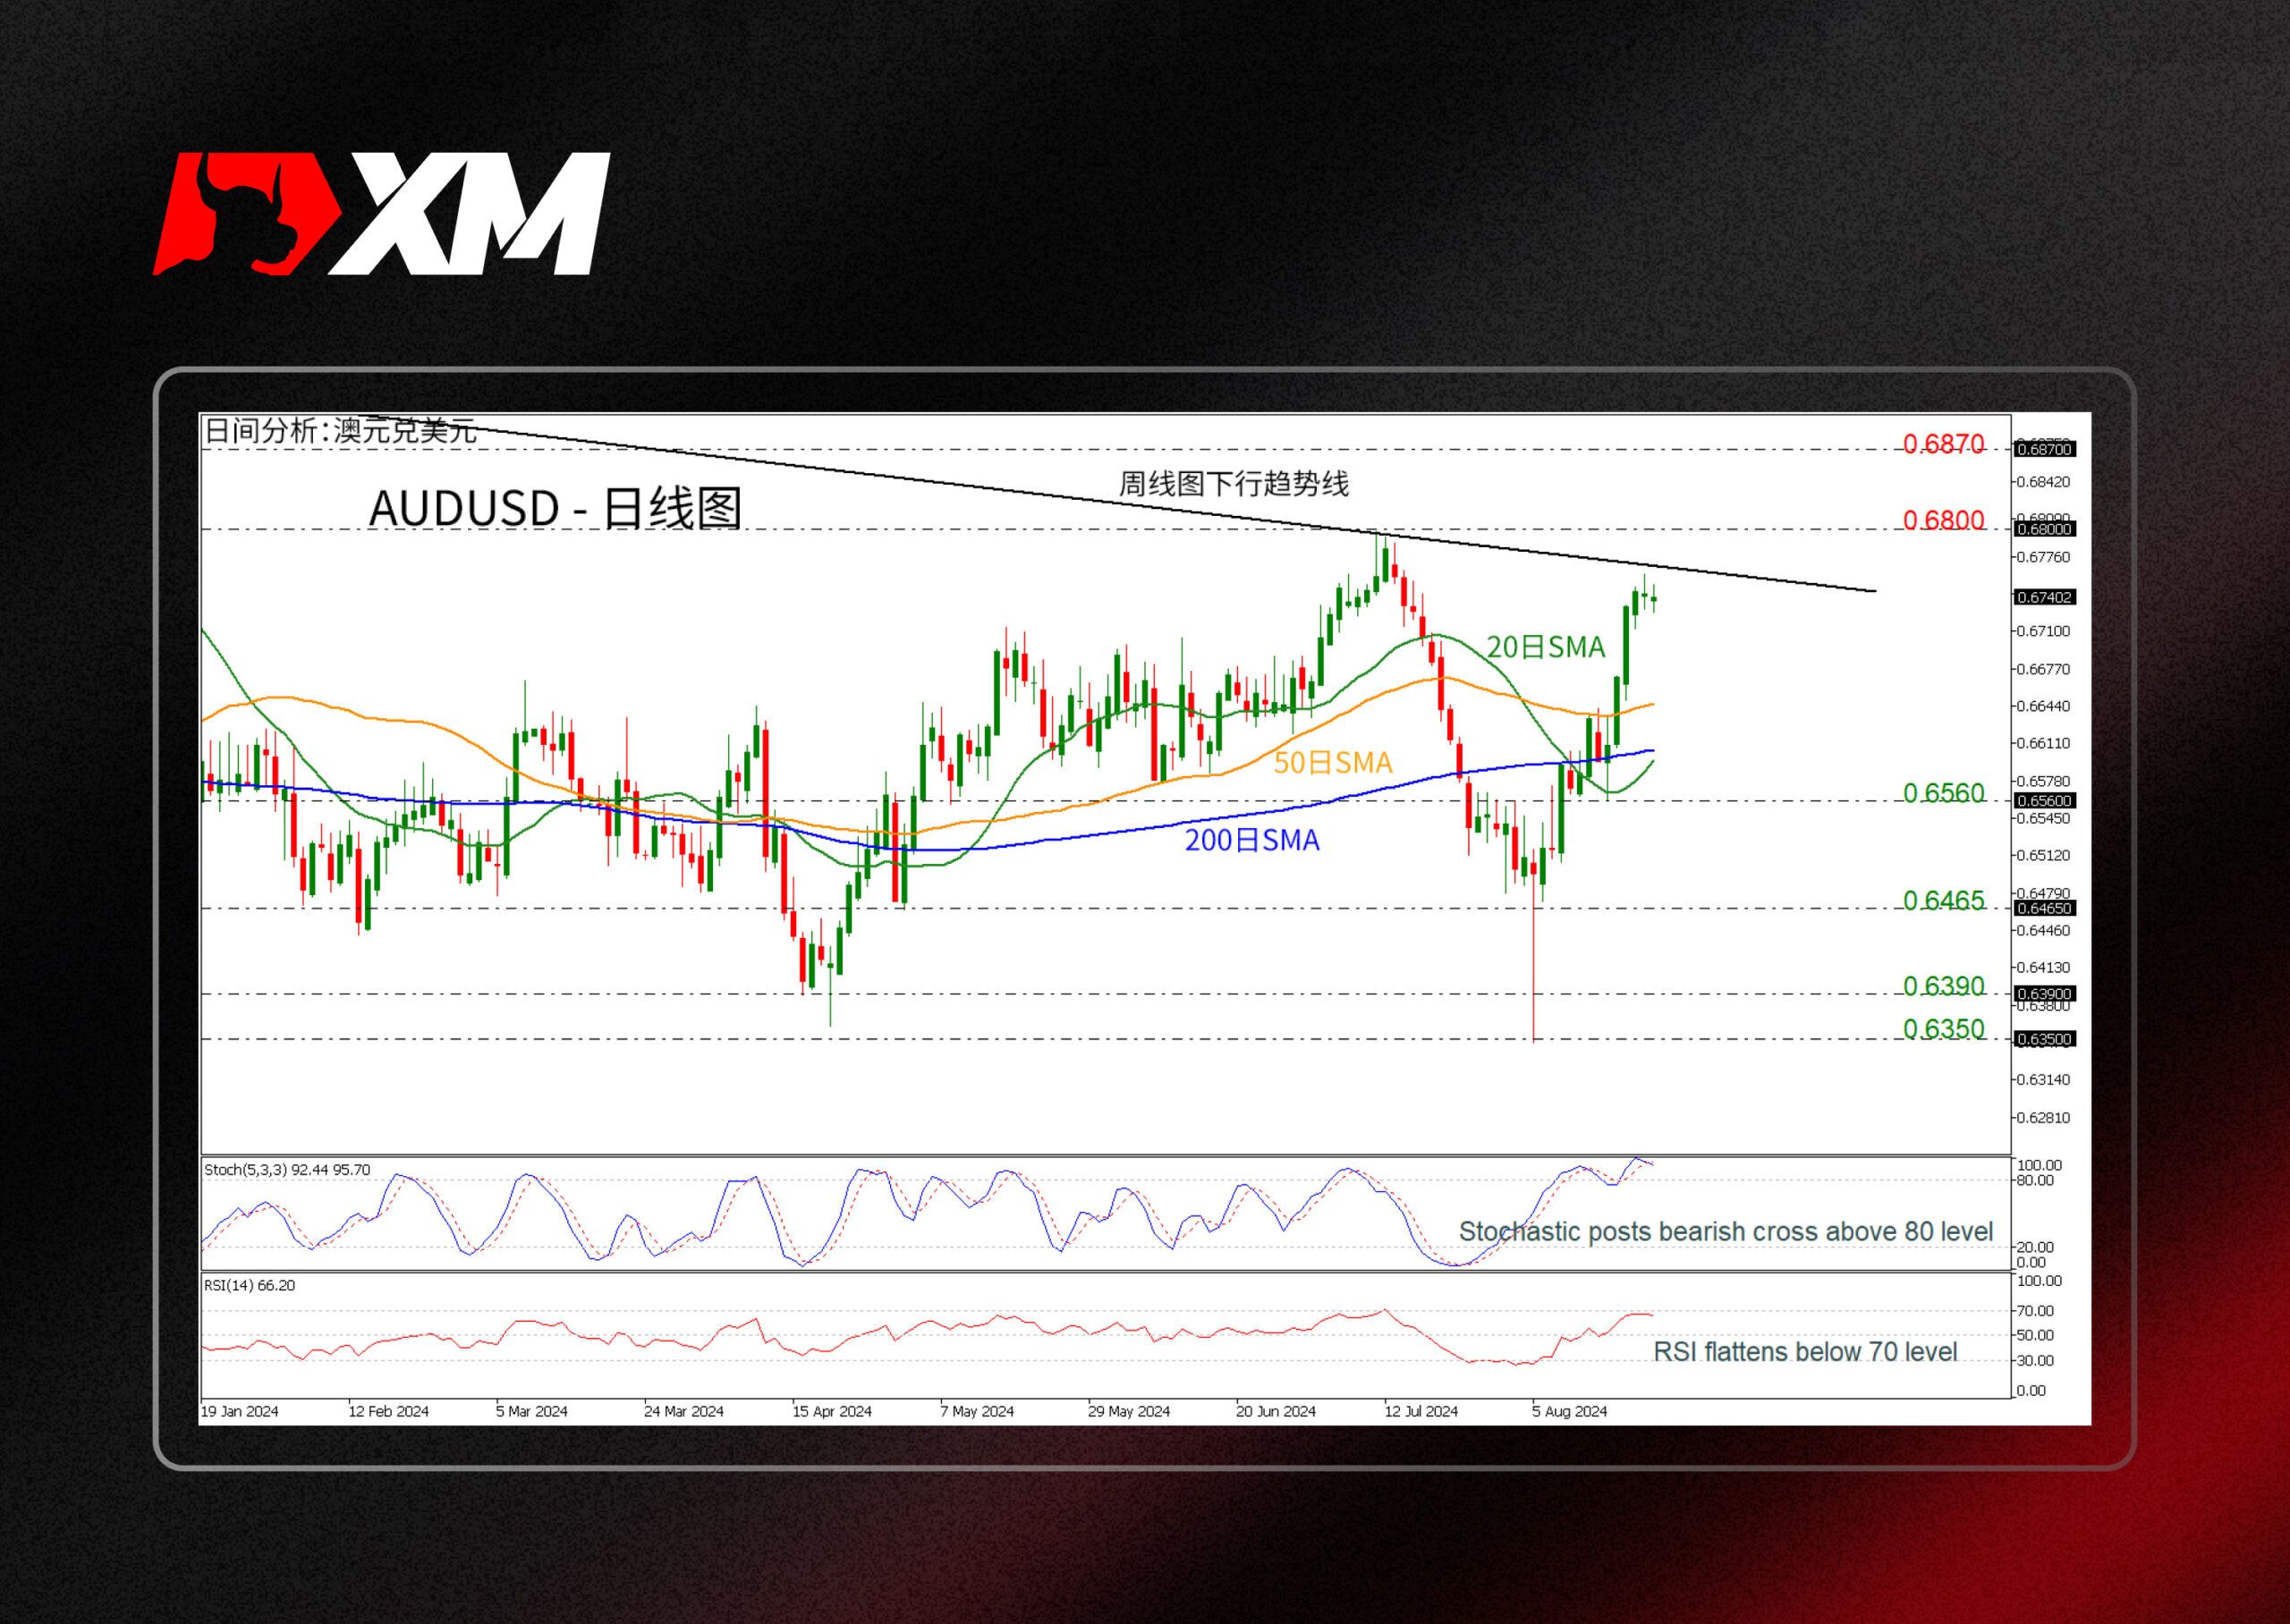Click the RSI(14) indicator header

coord(250,1285)
